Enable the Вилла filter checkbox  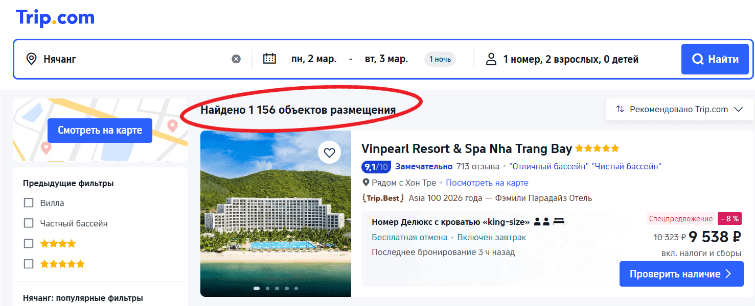tap(29, 202)
